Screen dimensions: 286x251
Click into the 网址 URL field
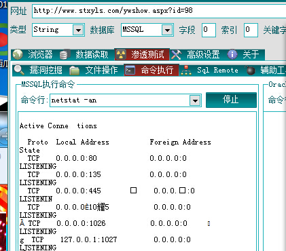(159, 11)
